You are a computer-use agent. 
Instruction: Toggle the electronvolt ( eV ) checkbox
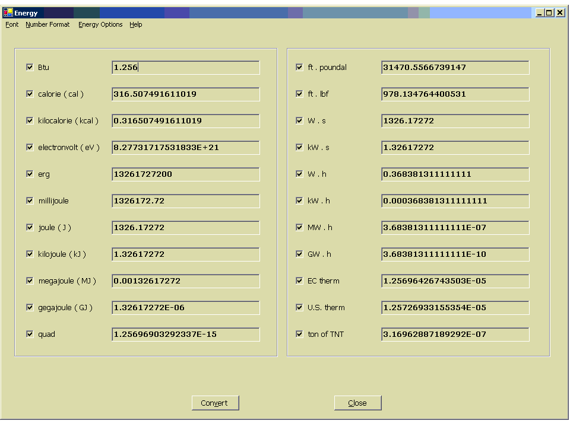[30, 148]
